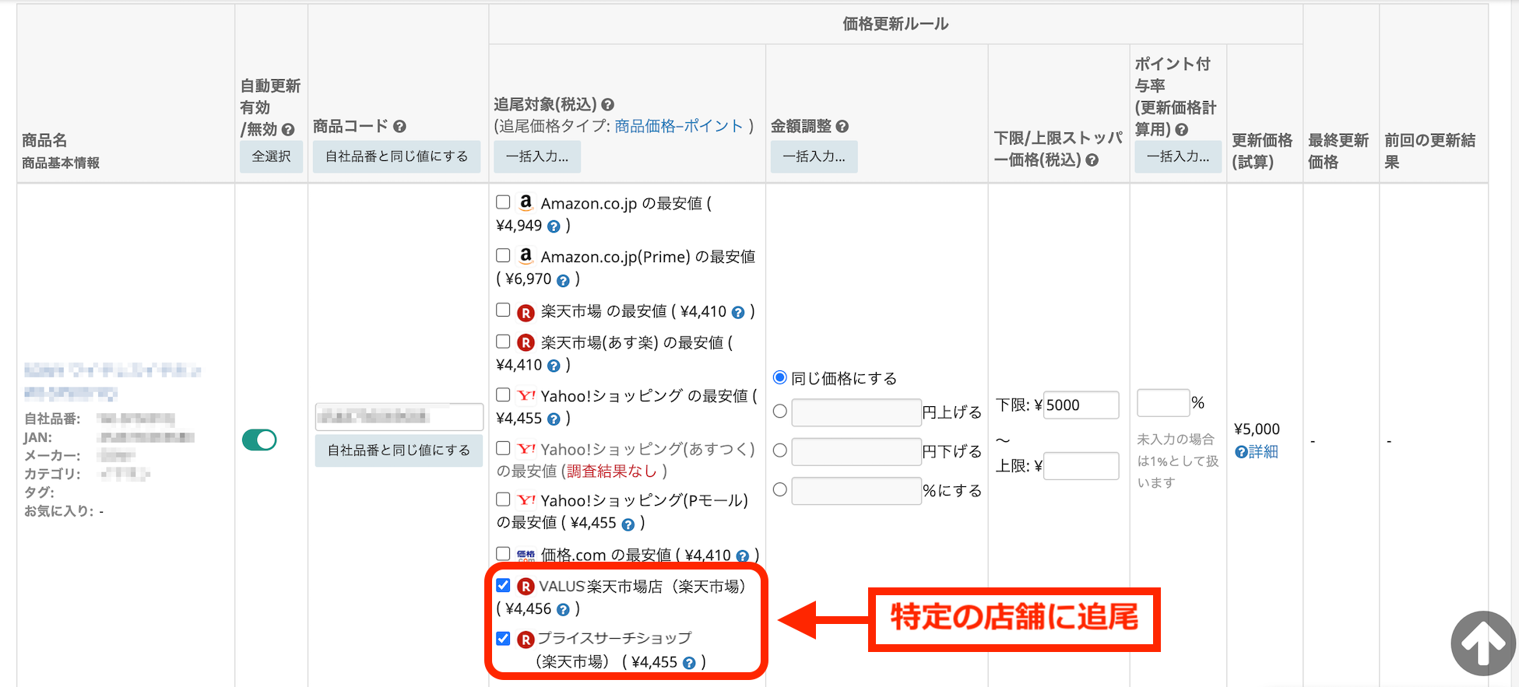Screen dimensions: 1519x687
Task: Open the 商品価格−ポイント link
Action: 679,126
